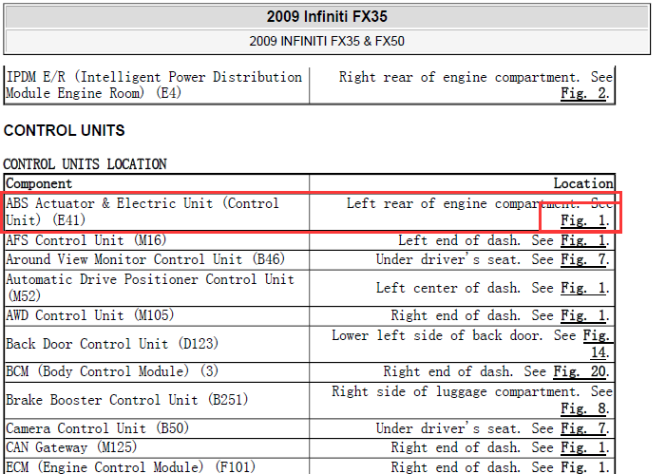Open Fig. 7 link for Around View Monitor
Screen dimensions: 666x474
(x=584, y=259)
